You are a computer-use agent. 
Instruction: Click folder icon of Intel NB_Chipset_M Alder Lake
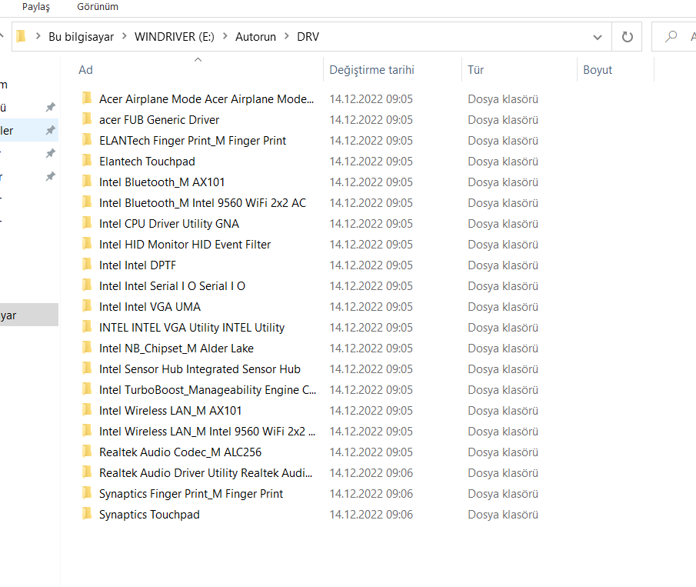(87, 348)
